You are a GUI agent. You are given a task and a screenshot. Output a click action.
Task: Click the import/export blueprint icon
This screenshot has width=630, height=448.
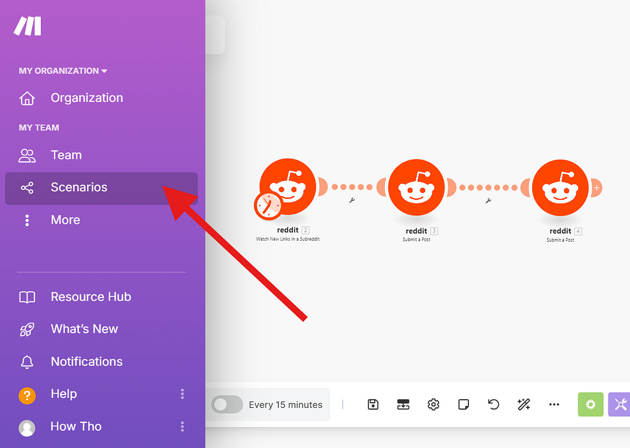click(404, 404)
